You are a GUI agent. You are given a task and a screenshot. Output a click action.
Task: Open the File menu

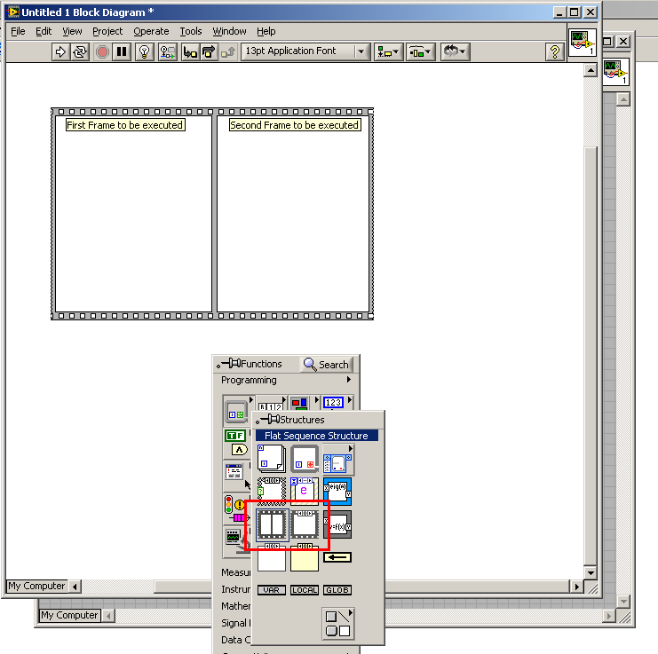coord(18,31)
